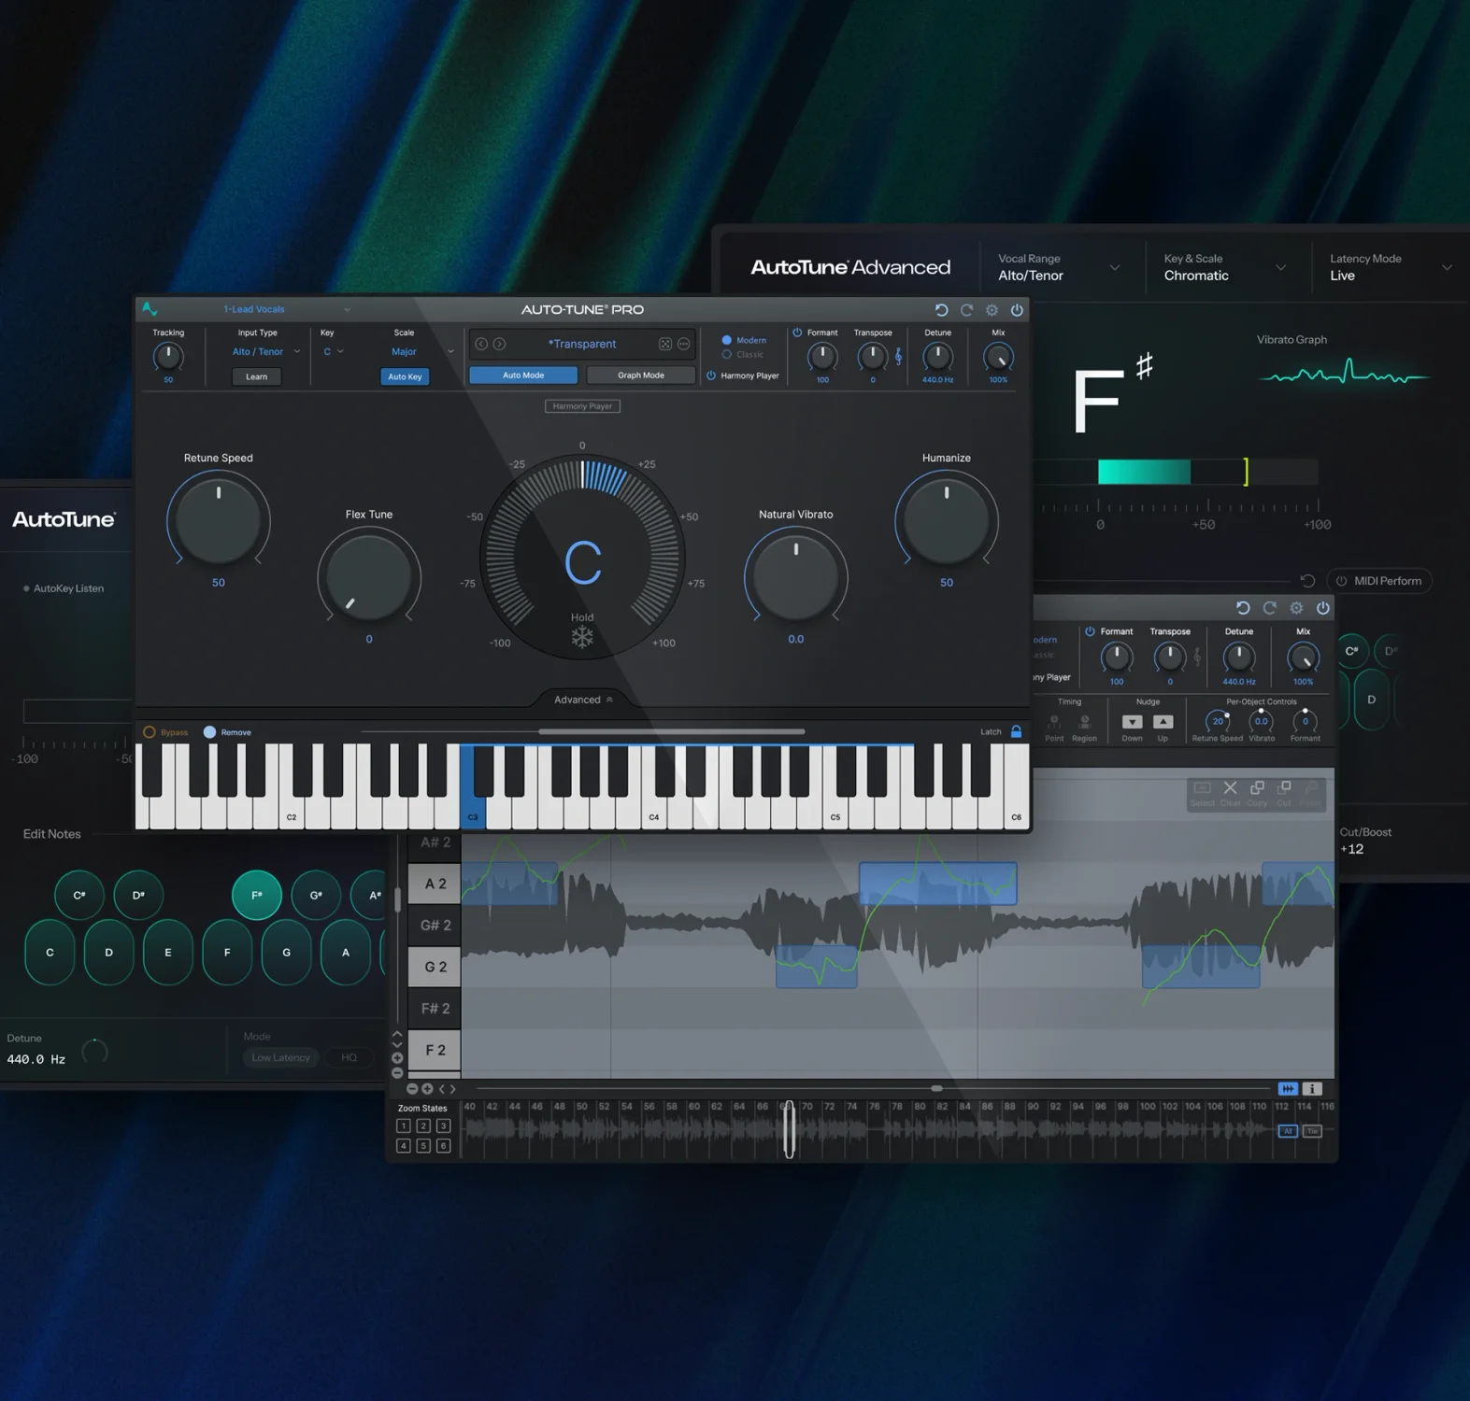
Task: Toggle power icon in Auto-Tune Pro header
Action: point(1017,310)
